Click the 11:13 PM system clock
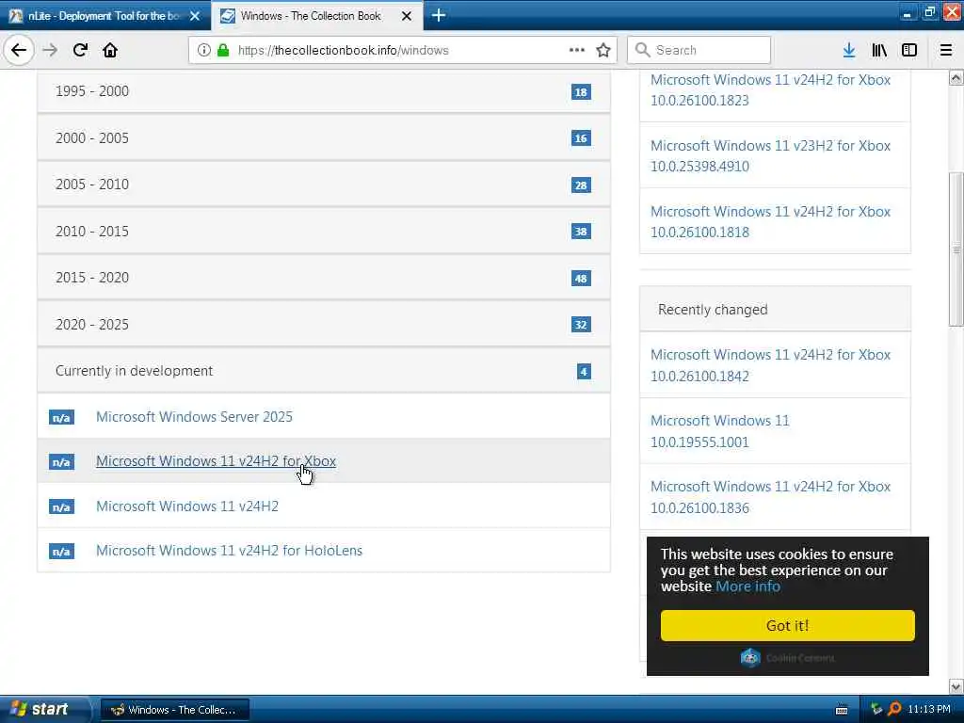964x723 pixels. coord(929,709)
